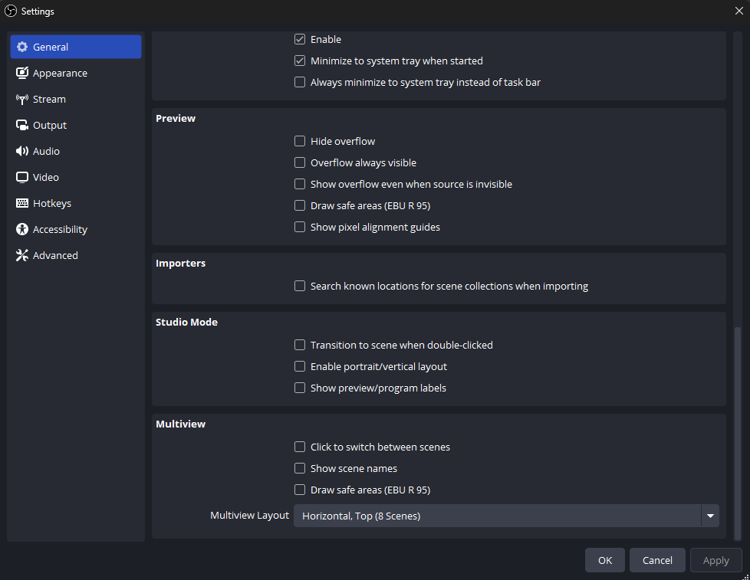Click the OK button
Screen dimensions: 750x580
tap(604, 560)
